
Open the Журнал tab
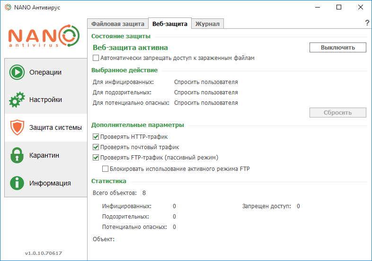208,24
